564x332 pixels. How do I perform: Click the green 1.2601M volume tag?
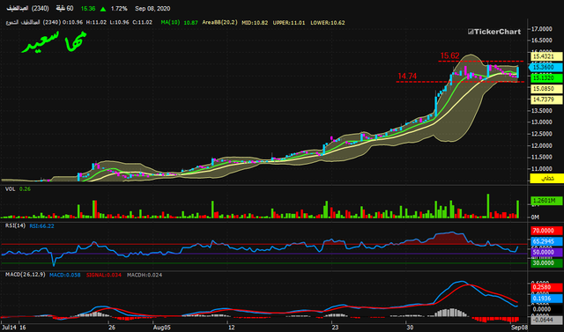[546, 201]
